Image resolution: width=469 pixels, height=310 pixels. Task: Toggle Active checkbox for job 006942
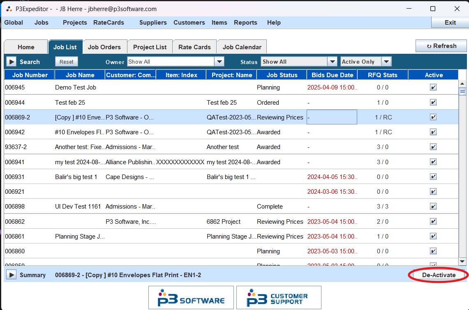point(433,132)
